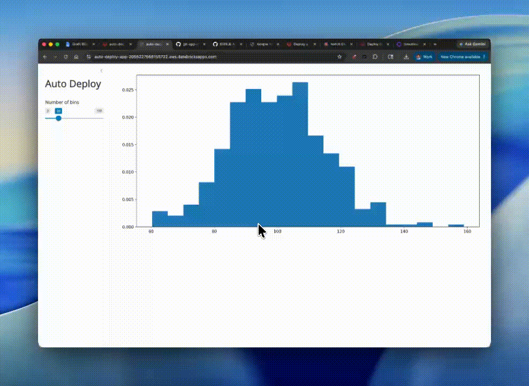Open a new tab with the plus icon
529x386 pixels.
pos(435,44)
